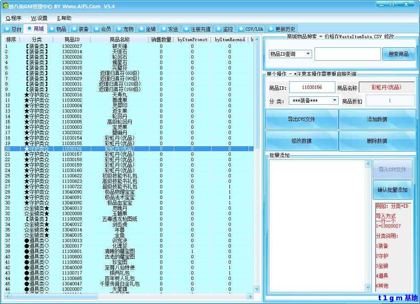Click the 删除数据 delete button
This screenshot has width=420, height=304.
pos(377,141)
